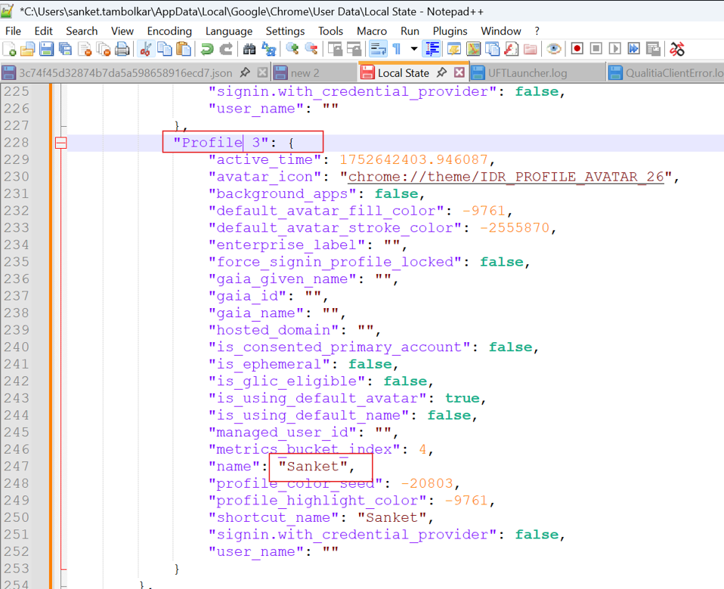The height and width of the screenshot is (589, 724).
Task: Click the Play macro multiple times icon
Action: tap(634, 49)
